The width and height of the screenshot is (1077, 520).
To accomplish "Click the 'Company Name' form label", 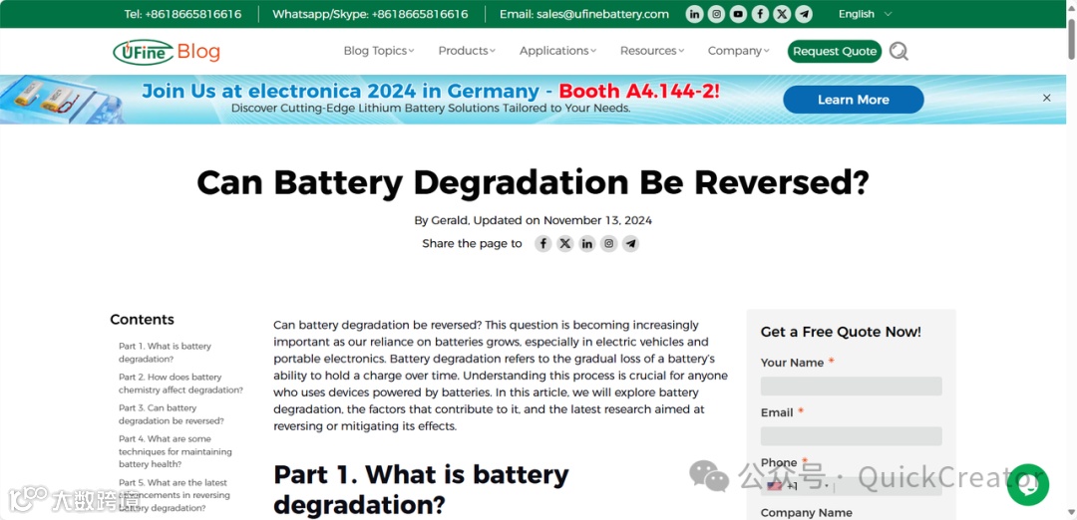I will (807, 512).
